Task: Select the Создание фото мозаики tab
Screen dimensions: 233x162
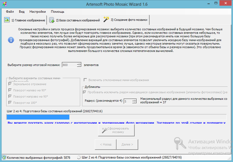Action: (x=125, y=20)
